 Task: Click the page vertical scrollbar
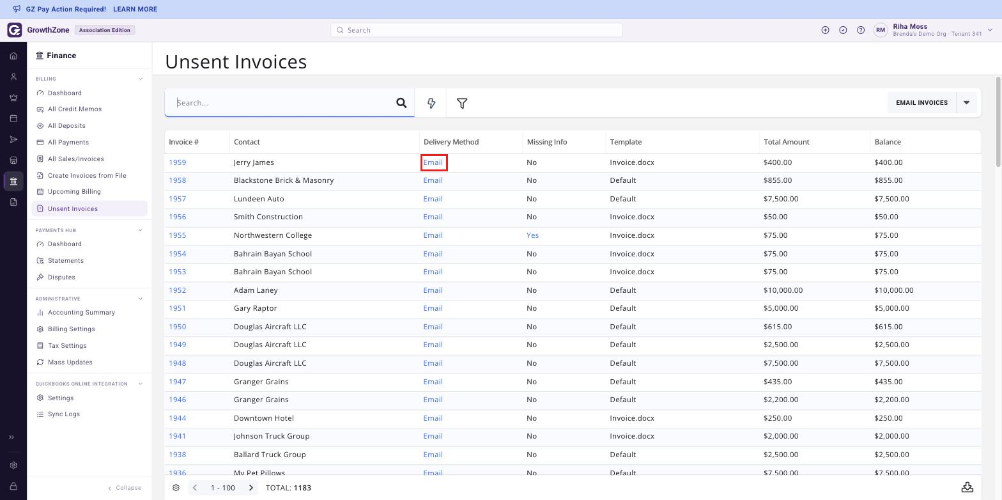(998, 121)
